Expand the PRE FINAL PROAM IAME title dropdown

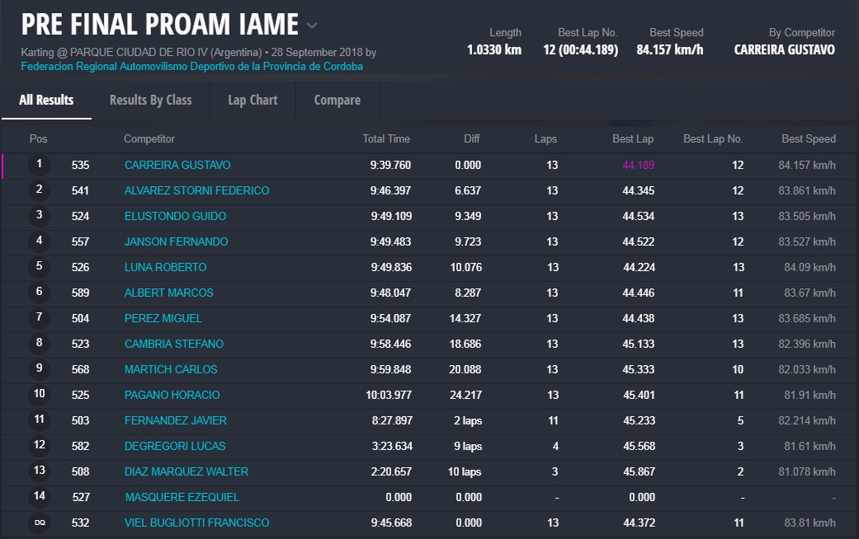312,26
